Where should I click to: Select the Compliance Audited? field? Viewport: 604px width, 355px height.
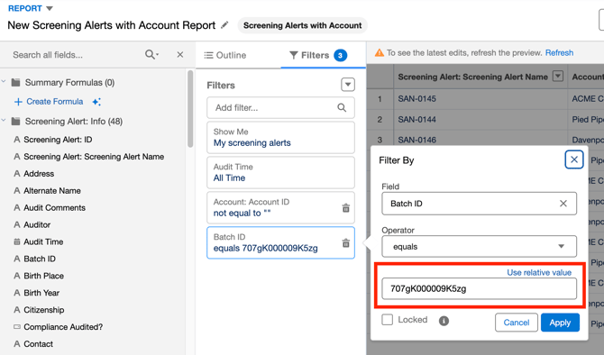[63, 327]
